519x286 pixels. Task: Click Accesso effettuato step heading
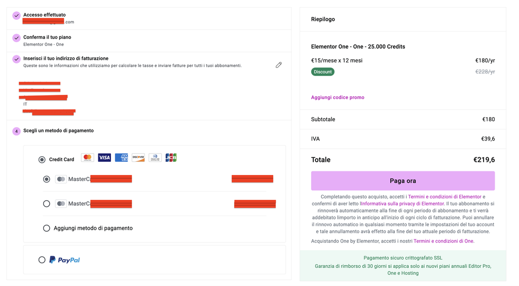click(x=45, y=15)
